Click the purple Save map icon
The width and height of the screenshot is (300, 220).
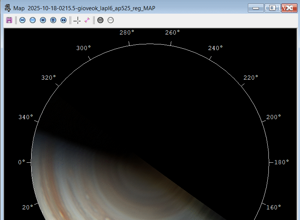click(x=9, y=20)
